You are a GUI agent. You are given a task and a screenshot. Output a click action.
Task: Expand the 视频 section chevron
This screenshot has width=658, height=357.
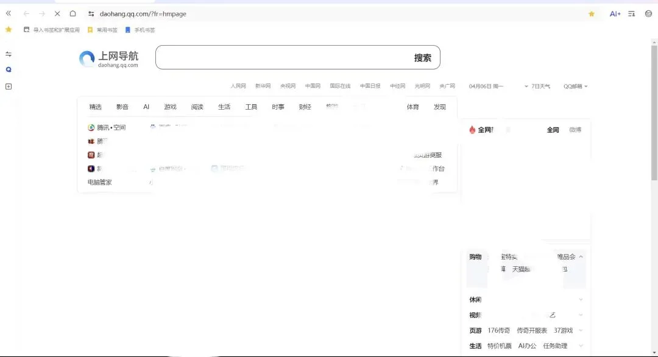pyautogui.click(x=581, y=315)
